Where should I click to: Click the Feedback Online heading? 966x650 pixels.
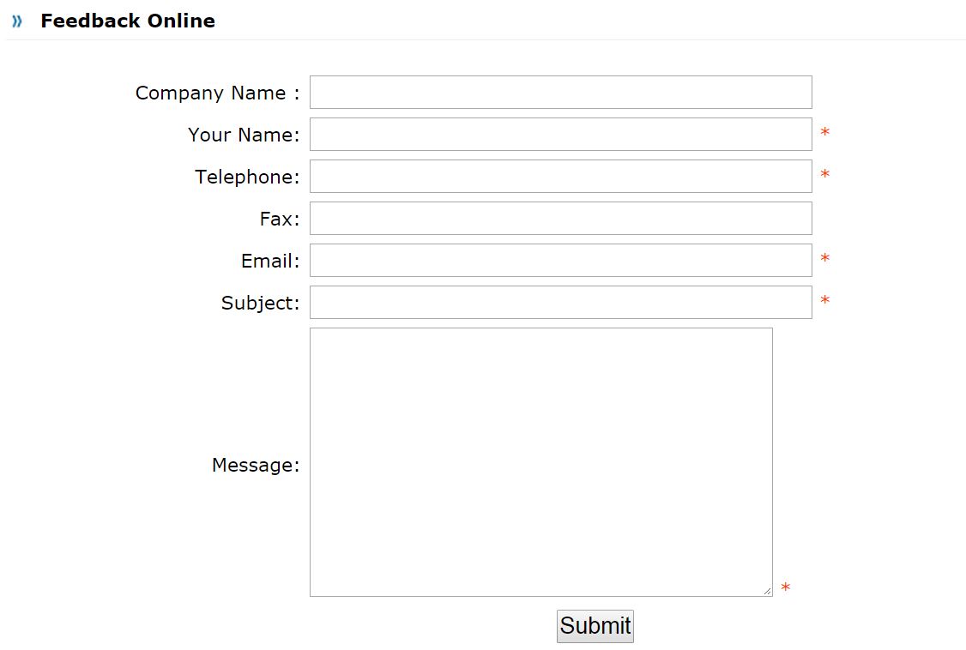(128, 21)
